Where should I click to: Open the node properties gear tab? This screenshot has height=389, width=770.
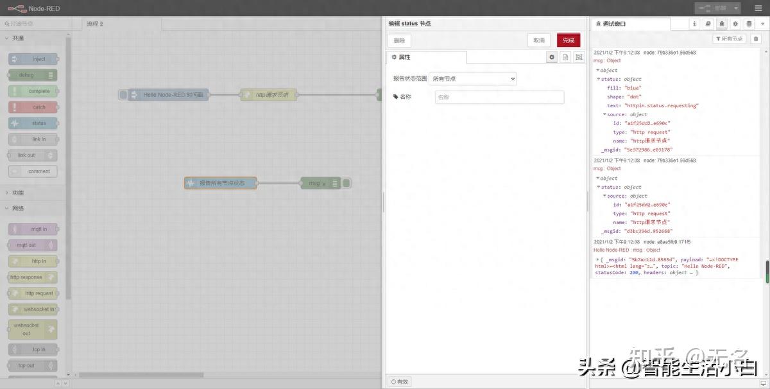[551, 57]
